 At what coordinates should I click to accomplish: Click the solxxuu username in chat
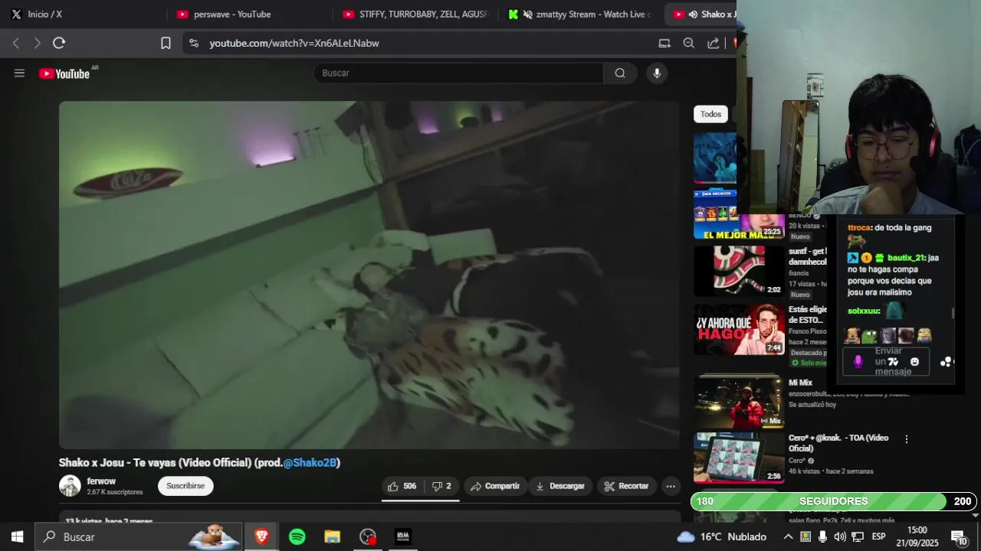[863, 311]
